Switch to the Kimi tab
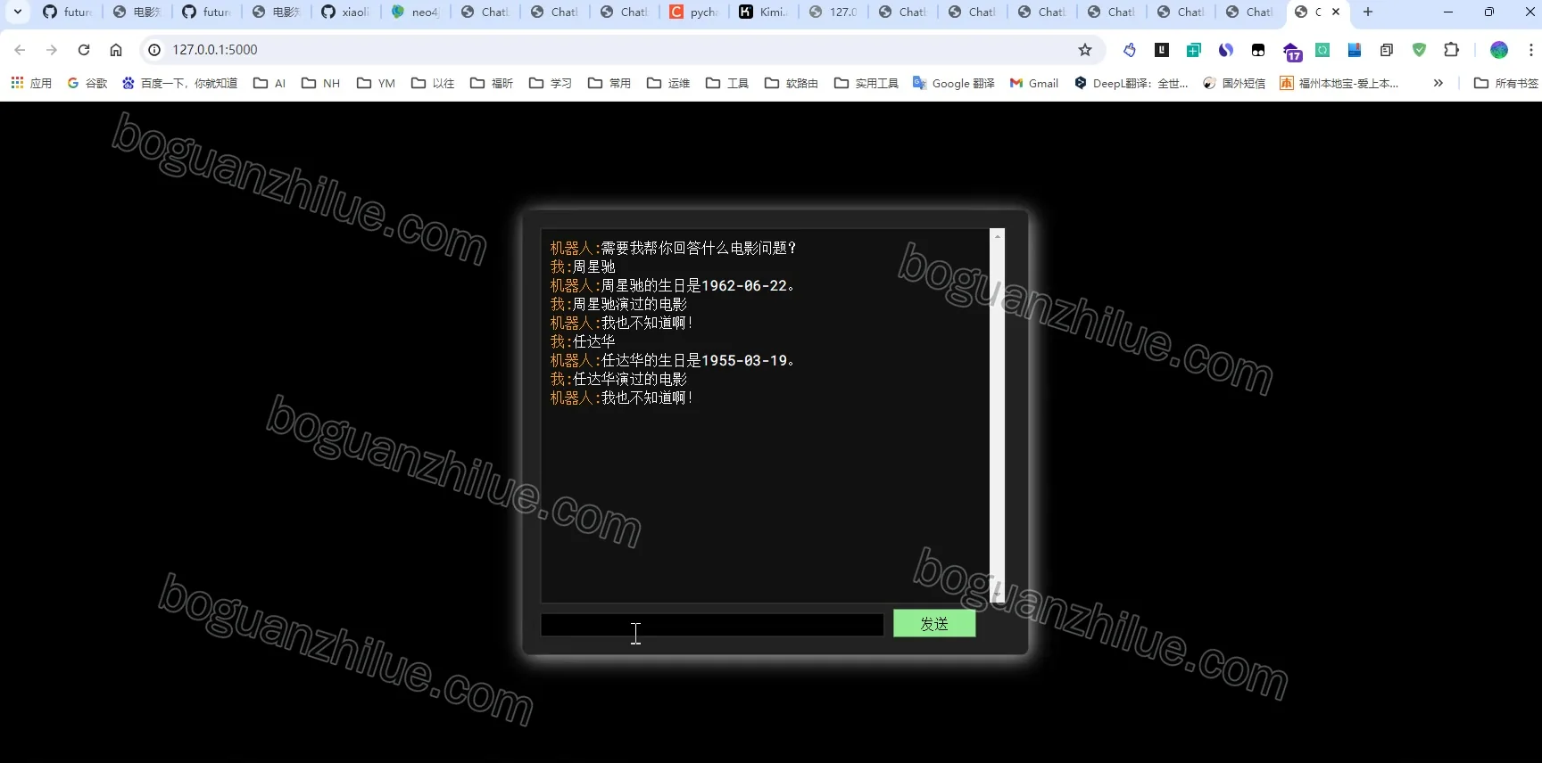The height and width of the screenshot is (763, 1542). coord(763,12)
